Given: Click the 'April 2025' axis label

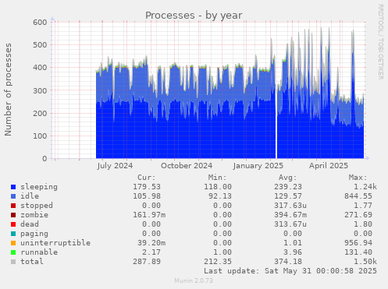Looking at the screenshot, I should click(x=329, y=166).
